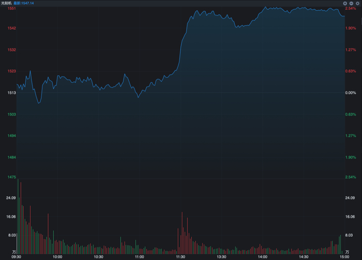Select the 11:30 time axis marker
Image resolution: width=362 pixels, height=260 pixels.
(x=180, y=257)
